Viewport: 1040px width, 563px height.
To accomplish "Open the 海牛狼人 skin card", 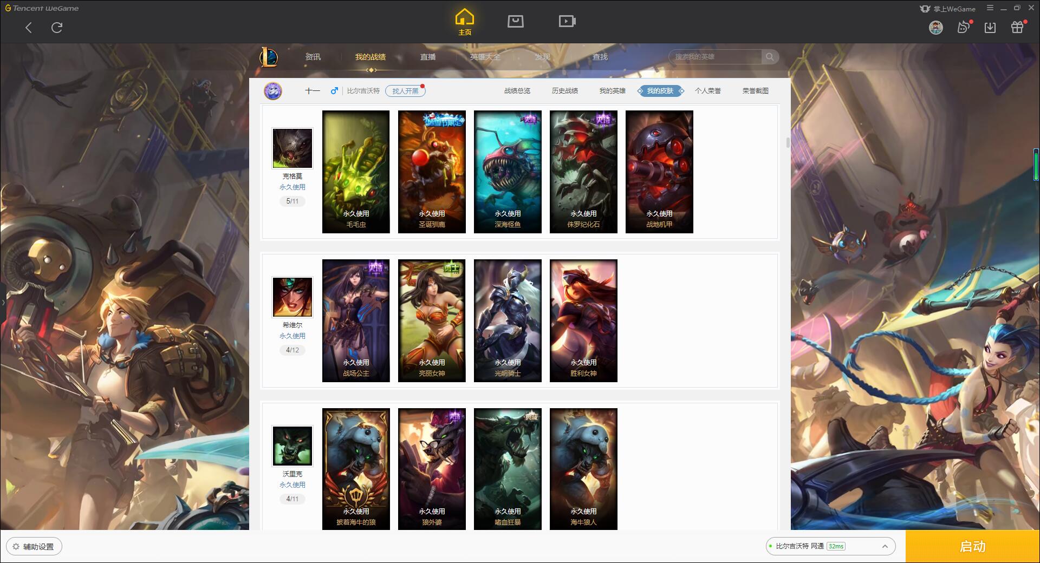I will click(583, 469).
